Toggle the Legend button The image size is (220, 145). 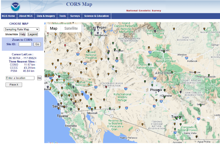pyautogui.click(x=33, y=34)
